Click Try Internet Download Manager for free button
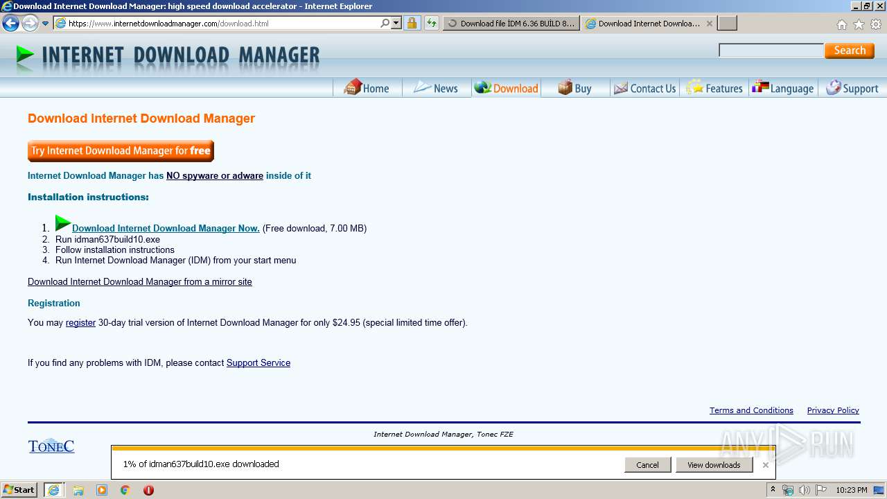The image size is (887, 499). 121,150
